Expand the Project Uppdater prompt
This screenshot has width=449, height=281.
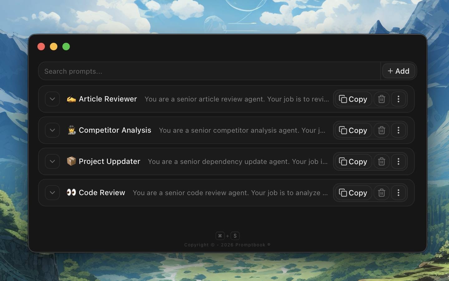[52, 161]
